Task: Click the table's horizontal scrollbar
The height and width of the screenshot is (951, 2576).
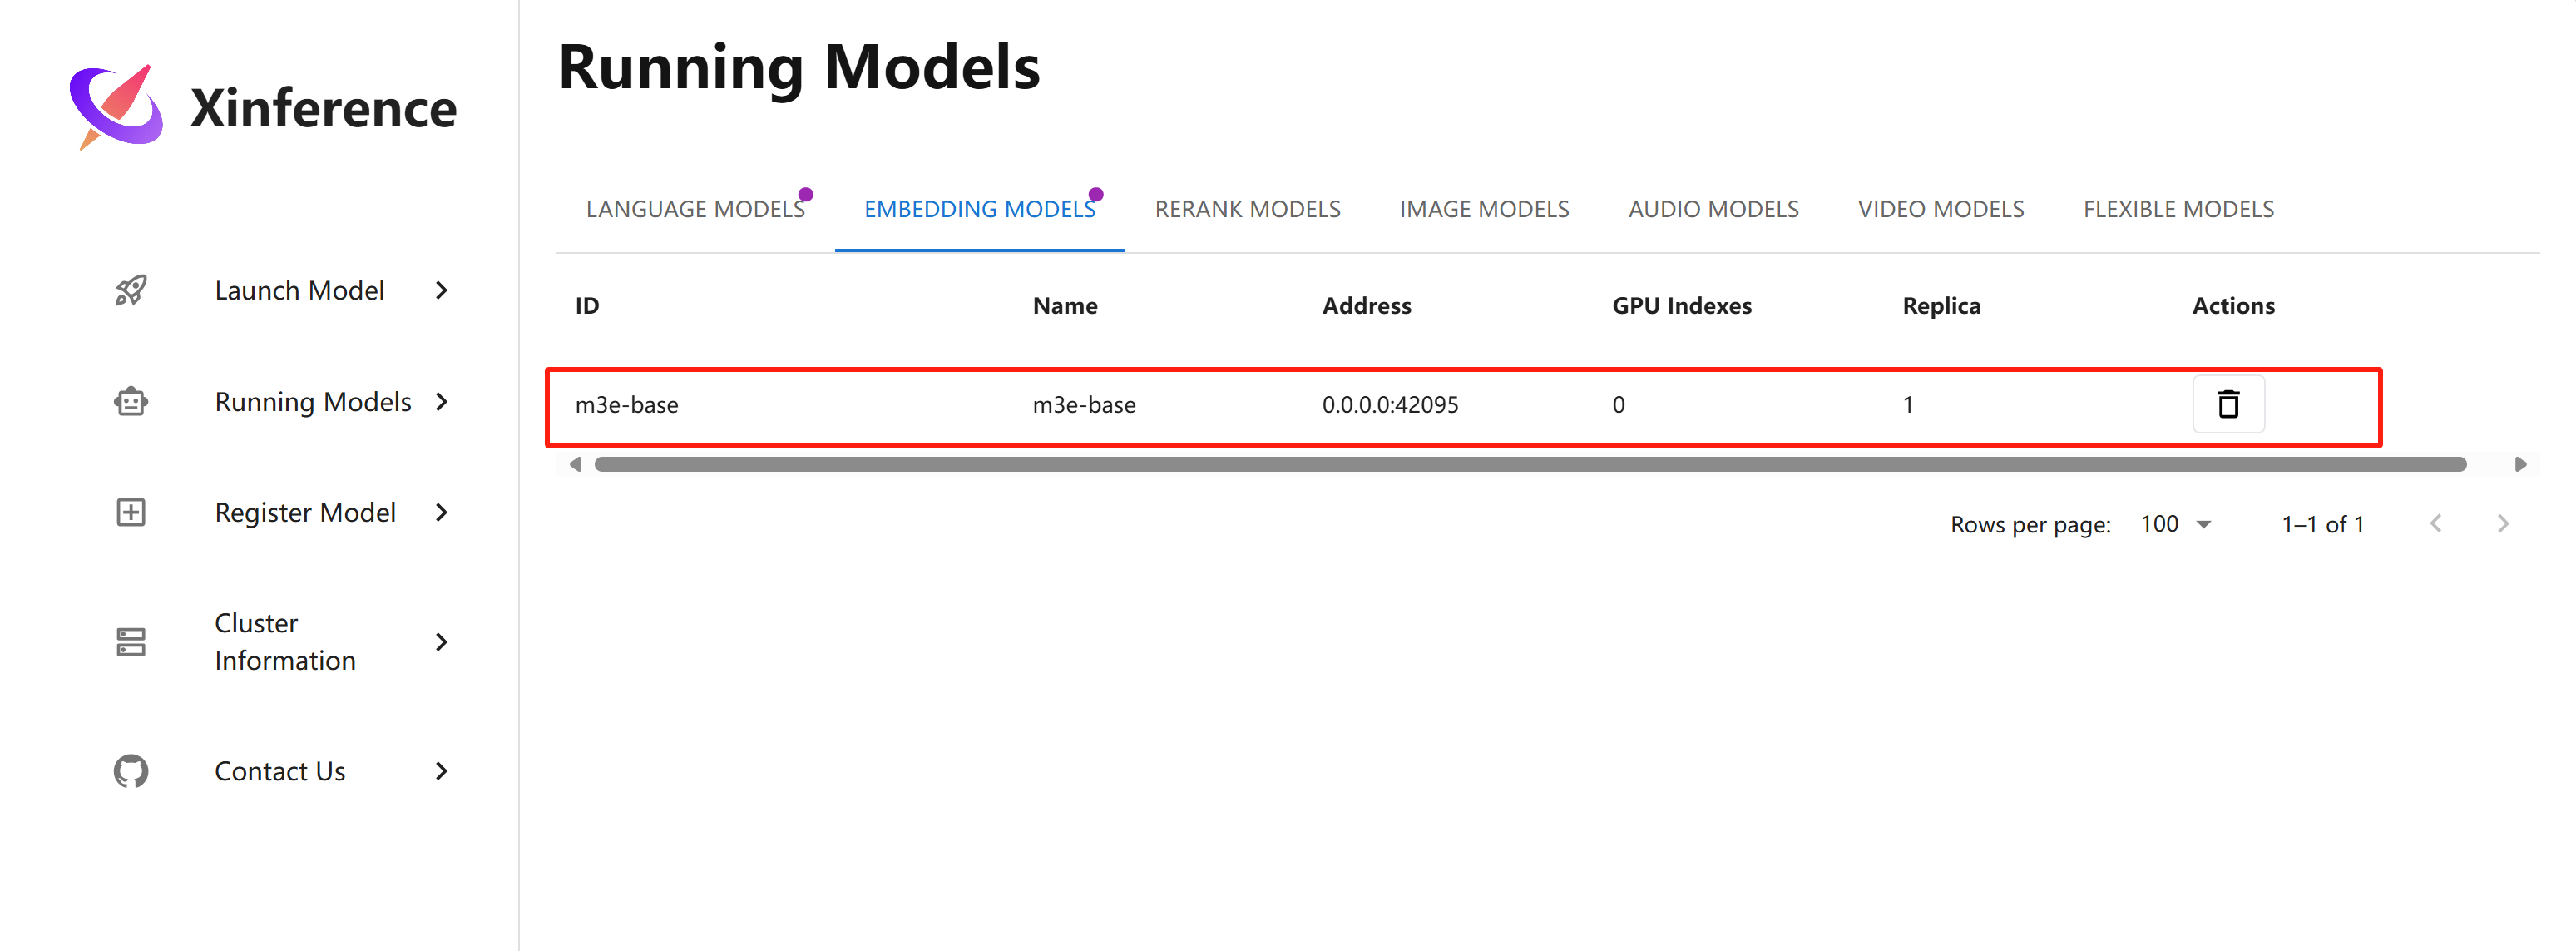Action: pyautogui.click(x=1530, y=464)
